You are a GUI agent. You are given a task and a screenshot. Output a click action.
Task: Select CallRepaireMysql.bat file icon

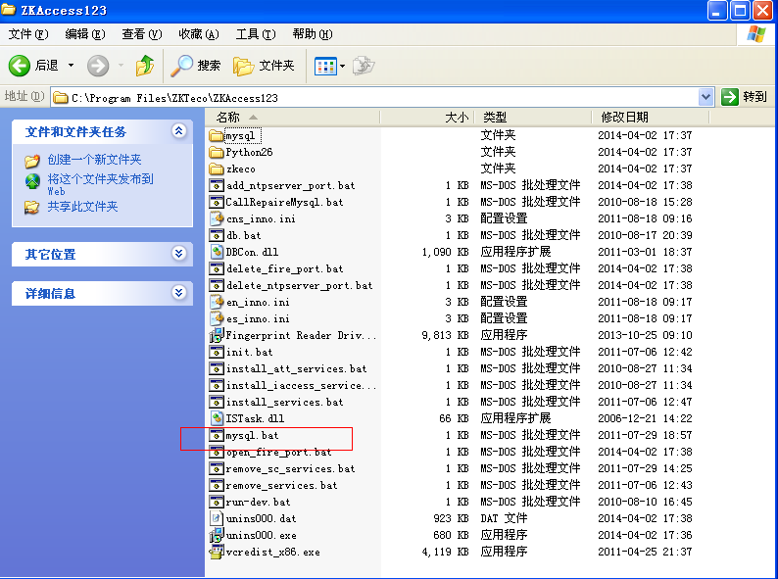[217, 202]
